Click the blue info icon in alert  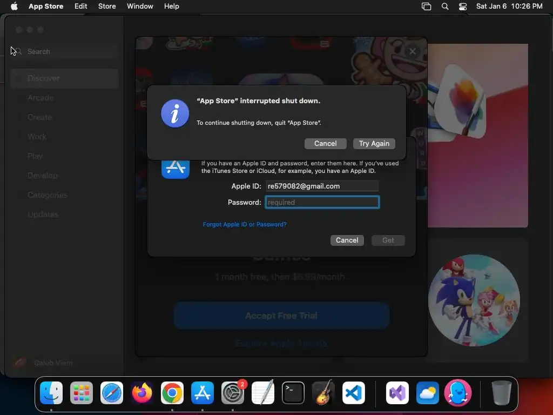click(x=175, y=113)
